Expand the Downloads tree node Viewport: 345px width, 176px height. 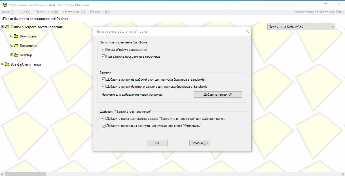coord(12,36)
